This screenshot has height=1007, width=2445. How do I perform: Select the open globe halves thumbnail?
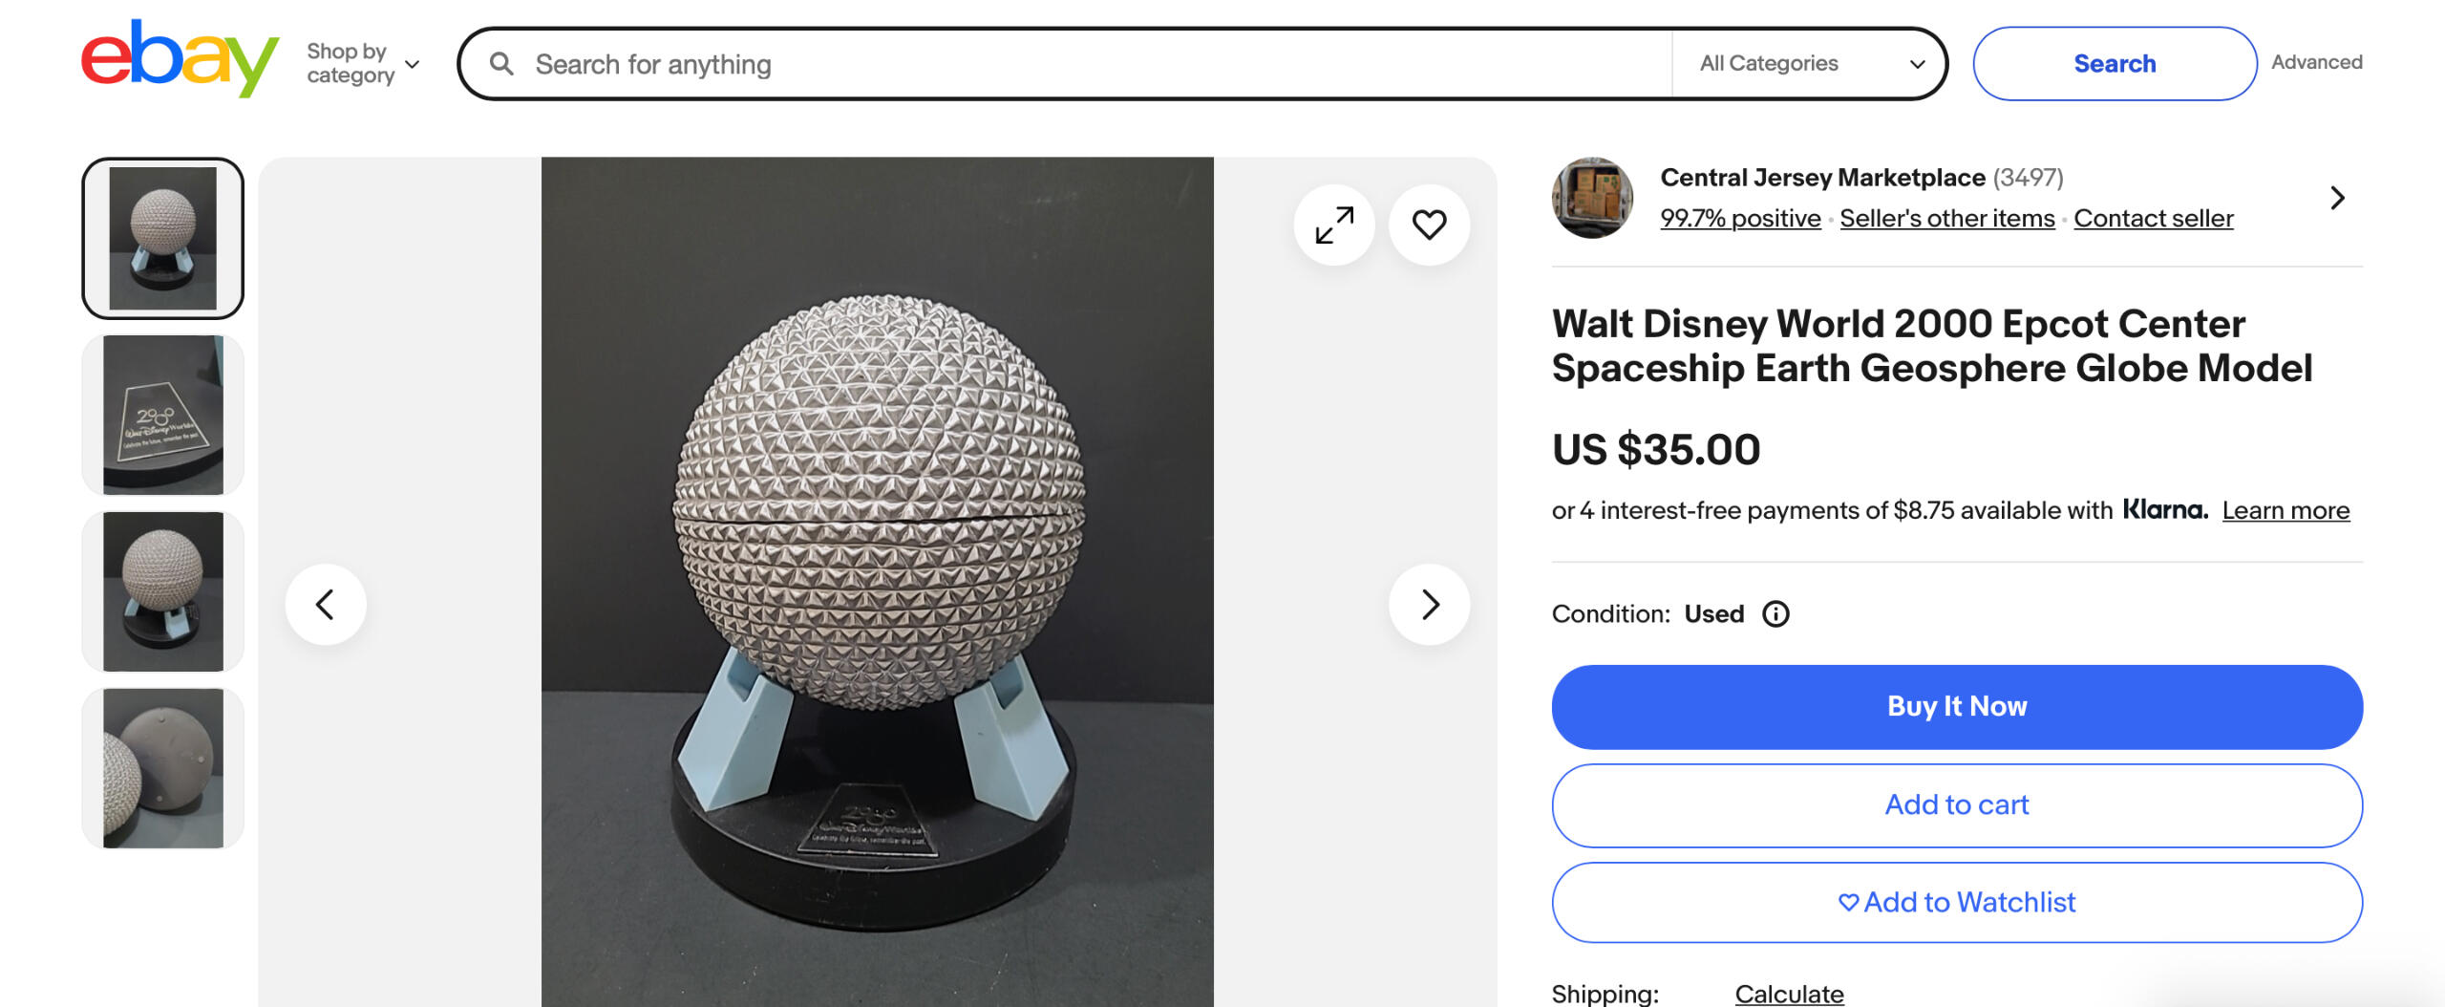(x=163, y=768)
